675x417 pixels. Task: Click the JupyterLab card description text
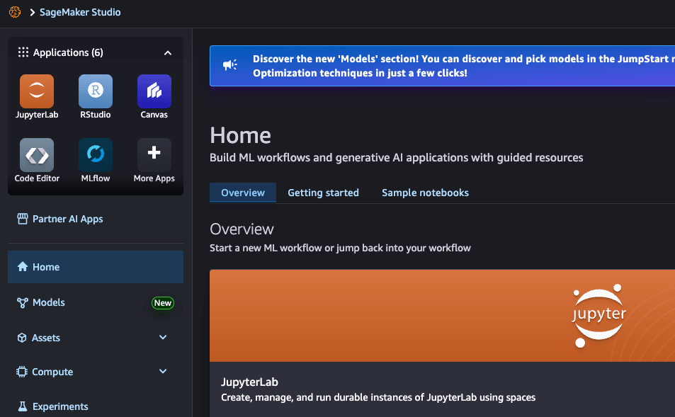[x=378, y=397]
